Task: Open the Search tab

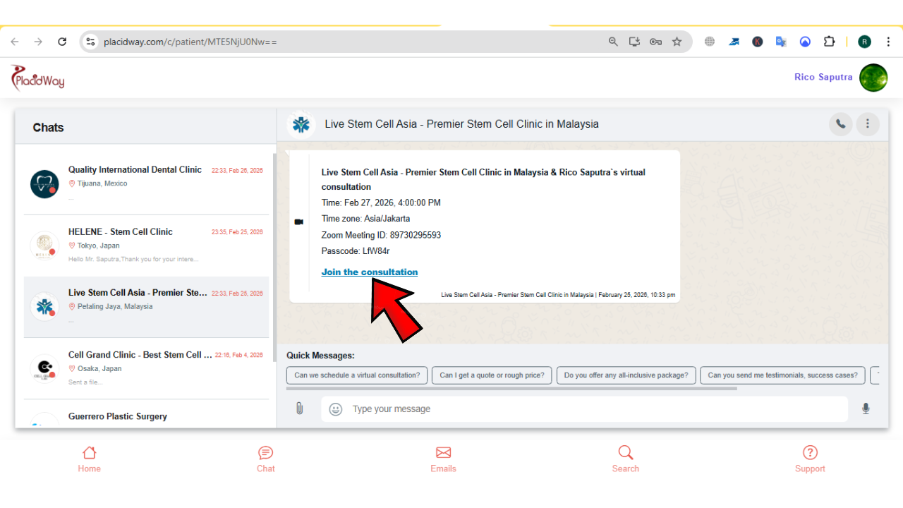Action: [x=625, y=459]
